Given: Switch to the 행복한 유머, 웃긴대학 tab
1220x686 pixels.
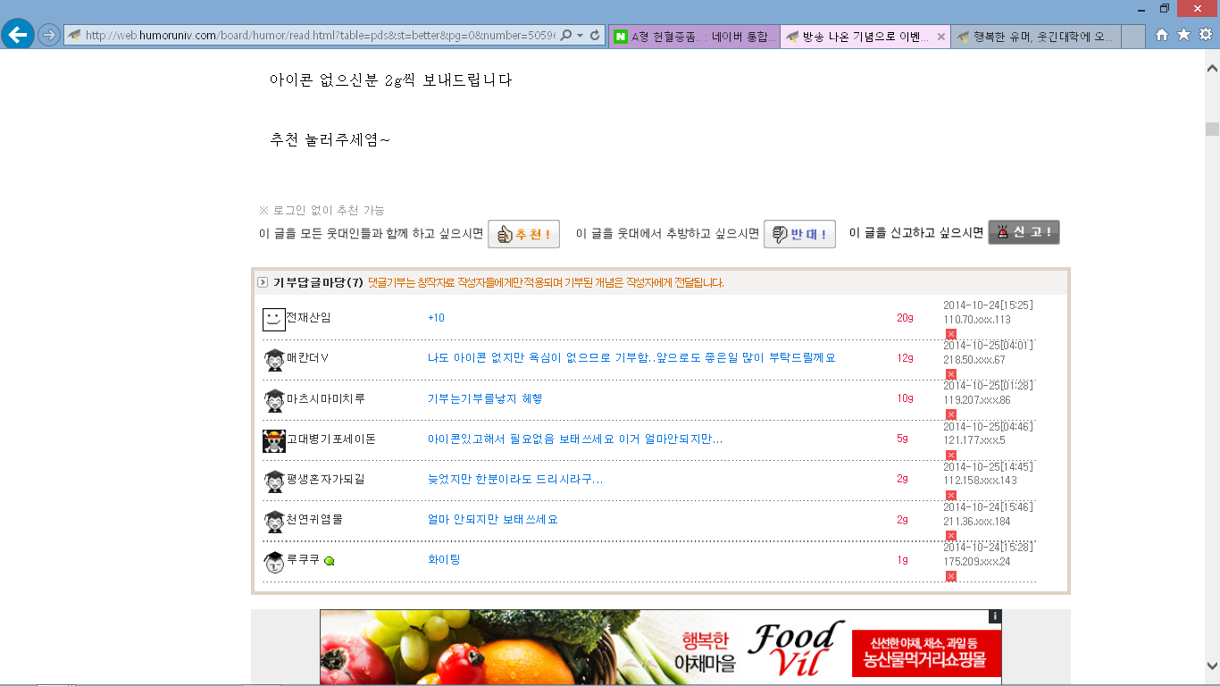Looking at the screenshot, I should tap(1035, 37).
